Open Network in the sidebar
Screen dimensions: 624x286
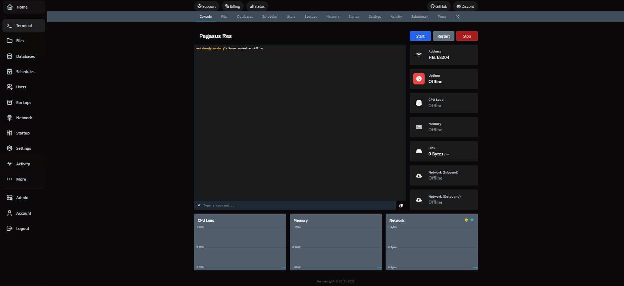(x=24, y=118)
